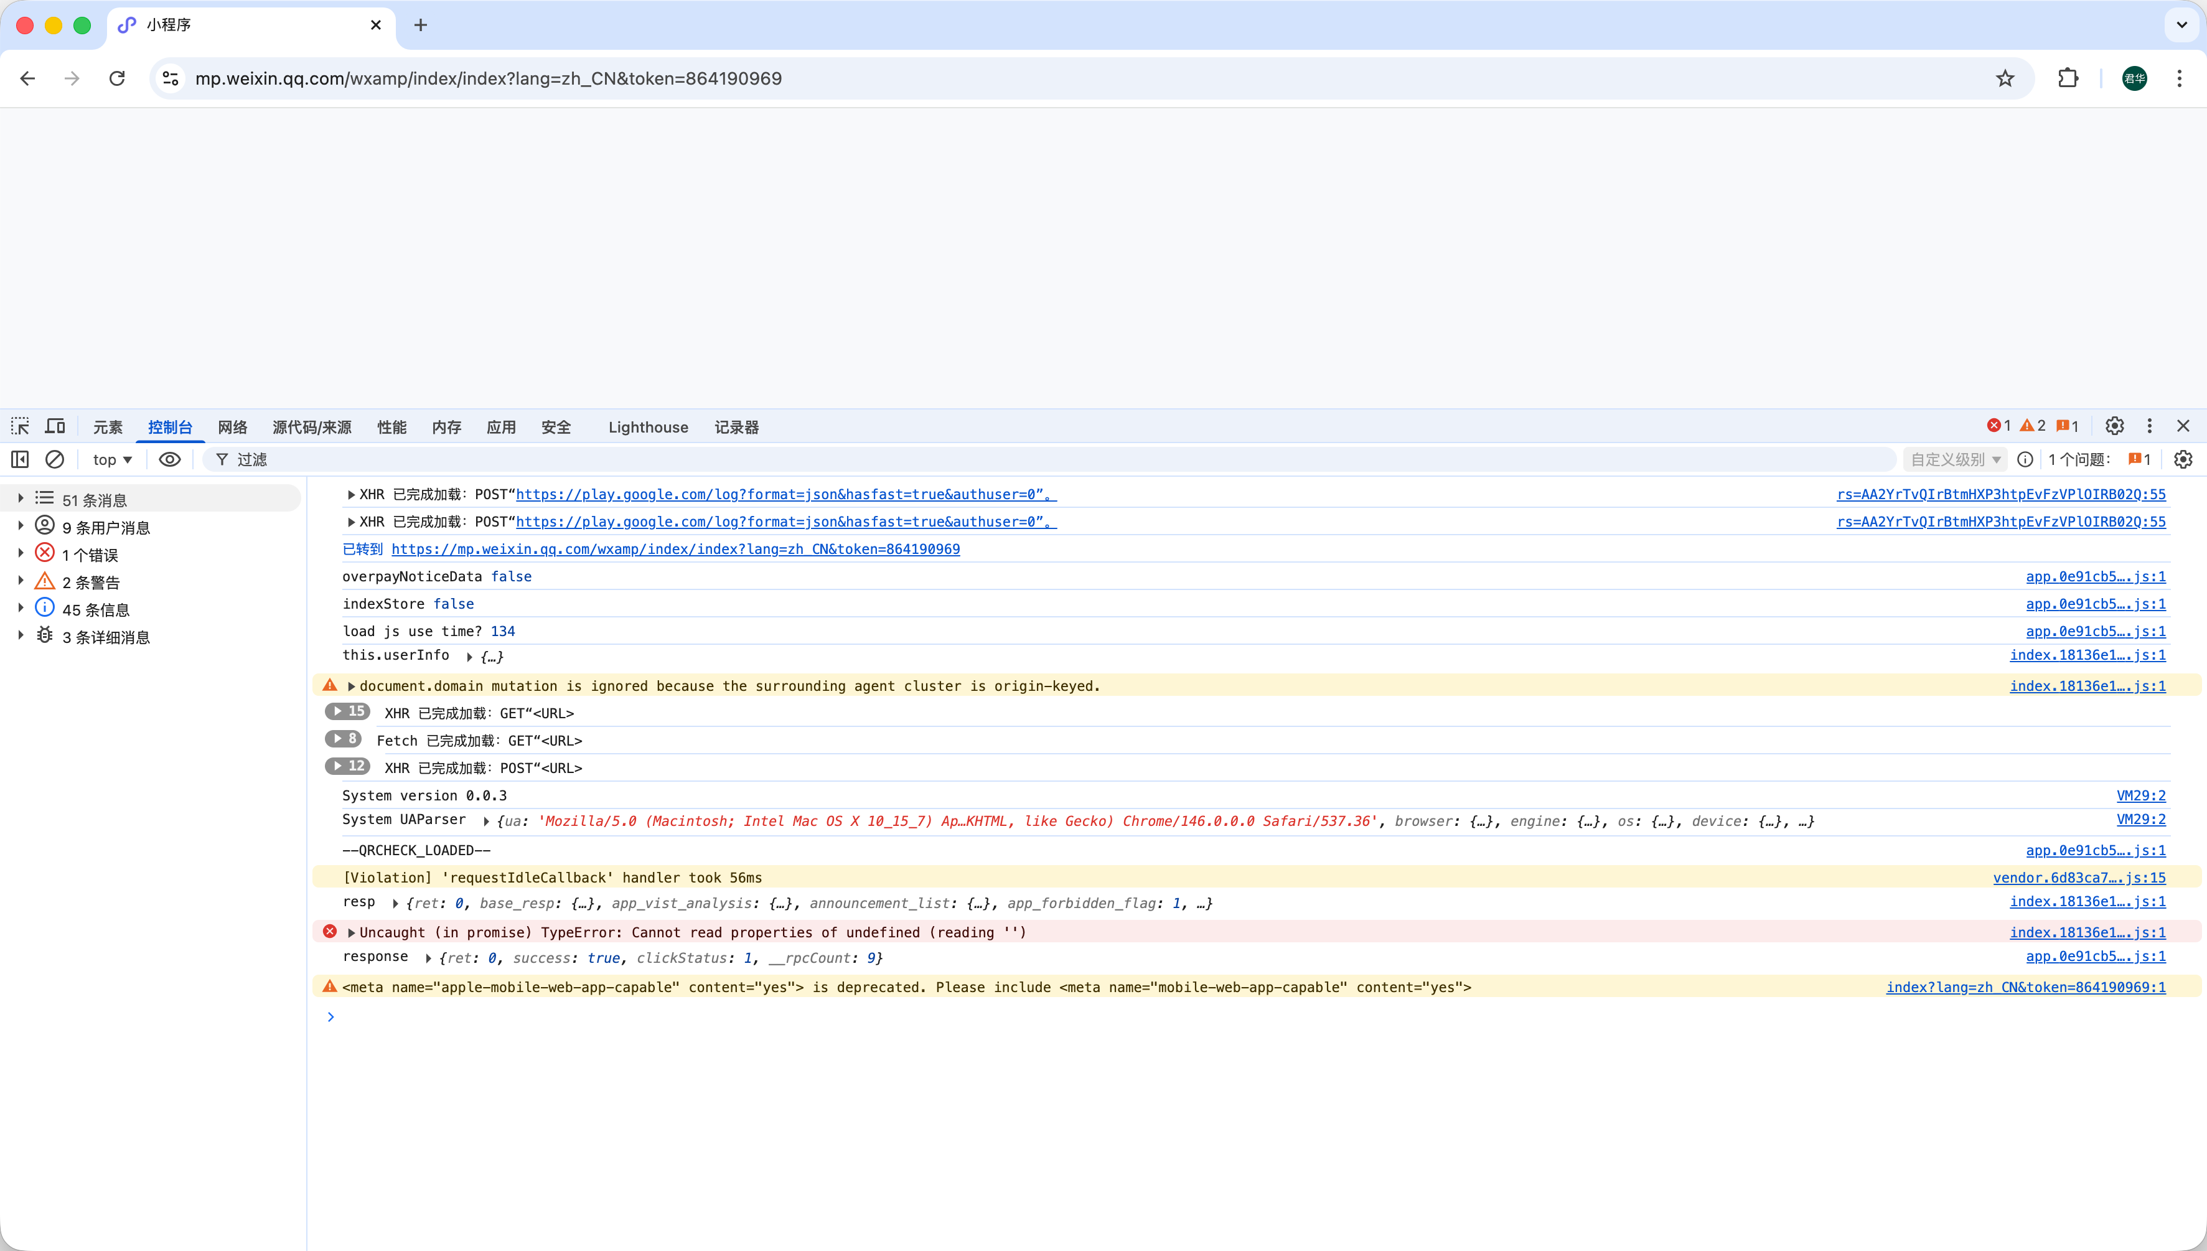Toggle the device toolbar icon
This screenshot has height=1251, width=2207.
coord(55,426)
